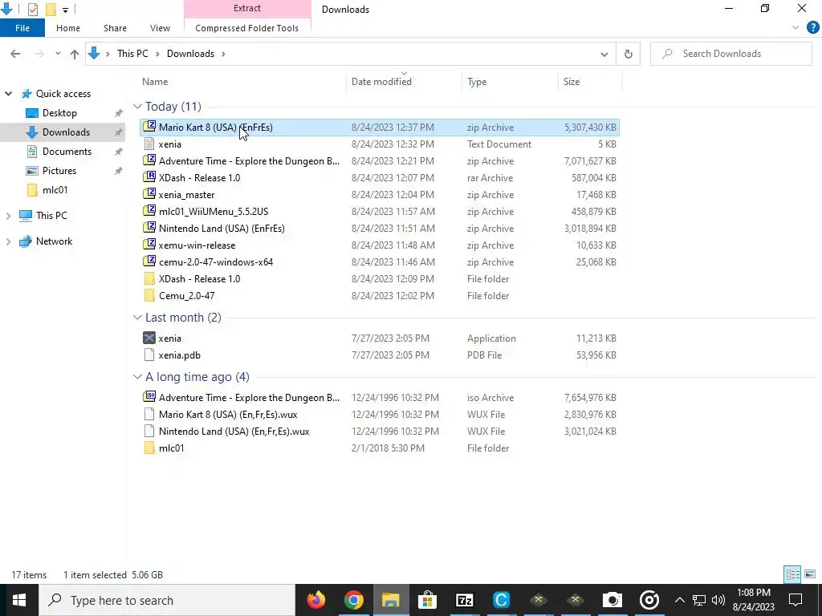
Task: Open 7-Zip from the taskbar
Action: (x=465, y=600)
